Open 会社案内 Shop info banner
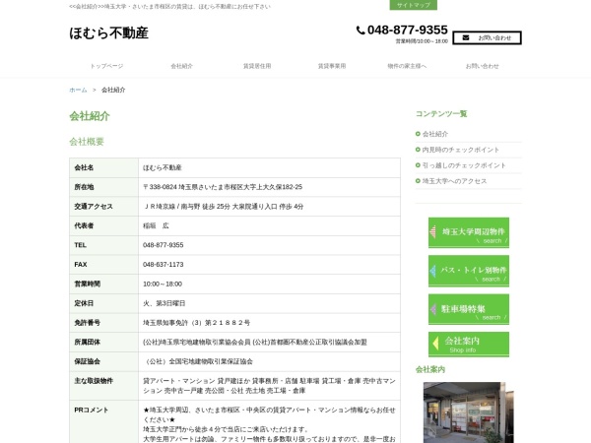 [469, 344]
